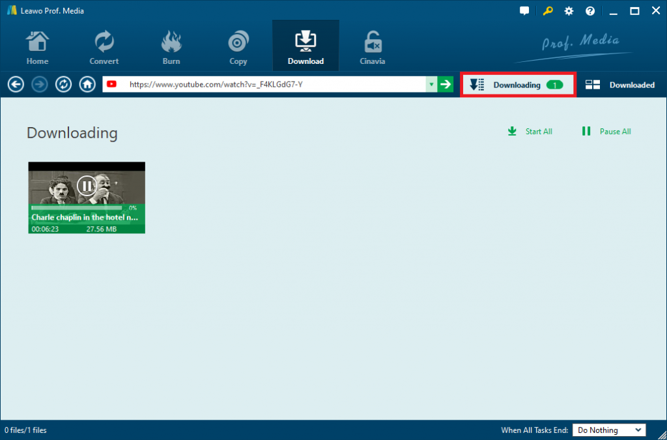Expand the URL history dropdown
Image resolution: width=667 pixels, height=440 pixels.
coord(431,84)
